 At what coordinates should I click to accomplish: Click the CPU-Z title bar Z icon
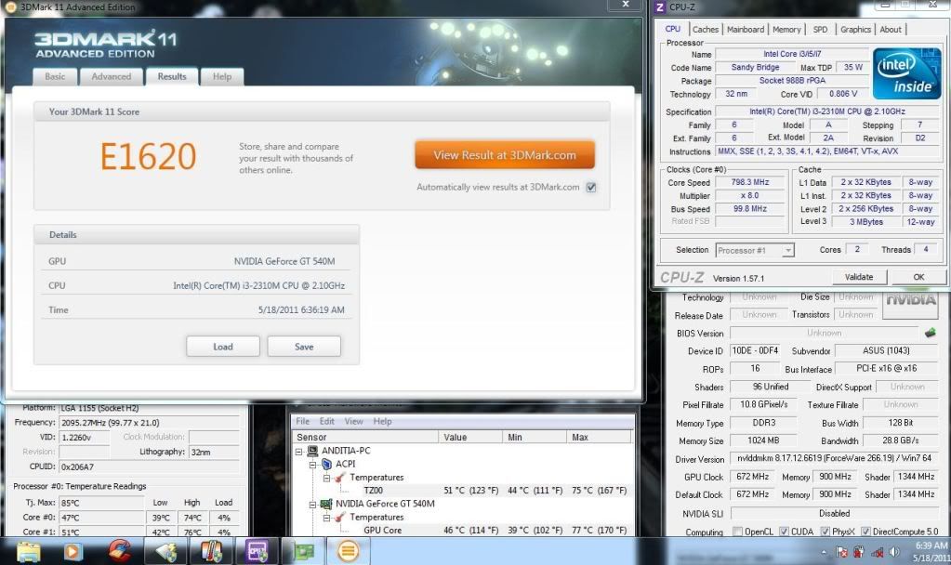pyautogui.click(x=660, y=7)
